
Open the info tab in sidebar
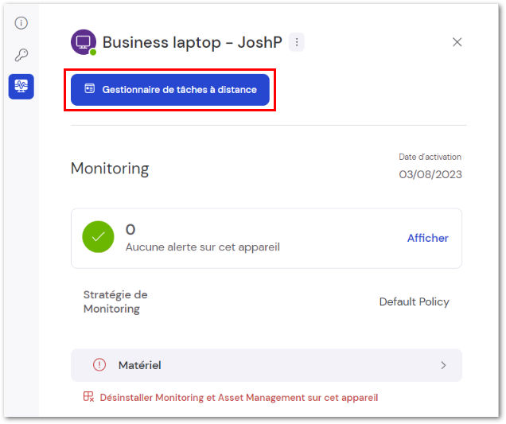tap(21, 23)
